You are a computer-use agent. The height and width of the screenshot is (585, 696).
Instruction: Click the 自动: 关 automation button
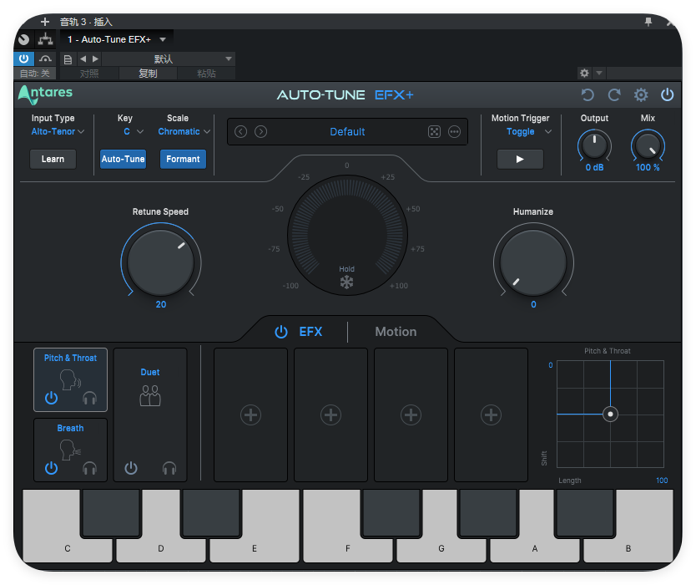pos(35,74)
